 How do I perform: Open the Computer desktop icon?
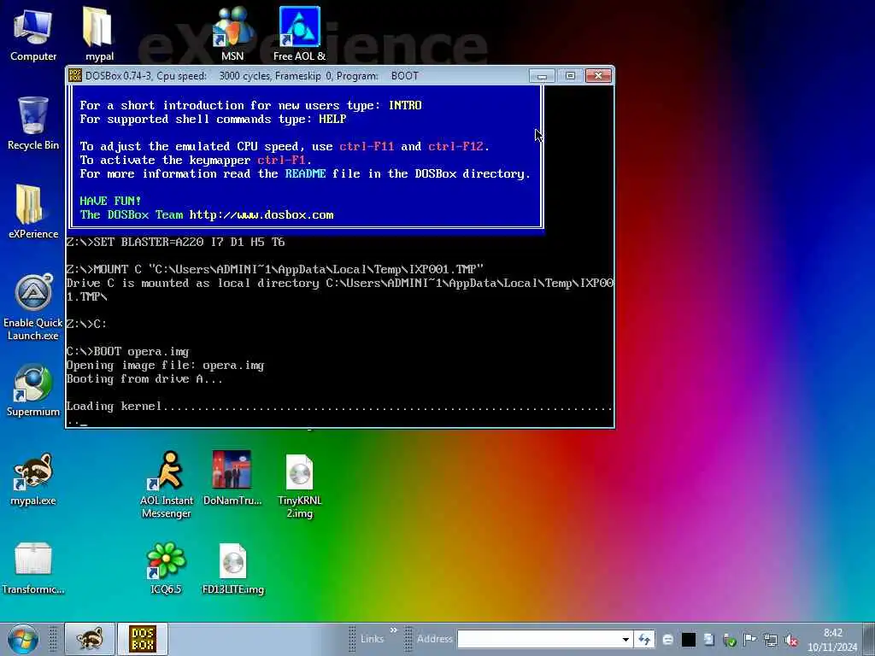point(33,34)
